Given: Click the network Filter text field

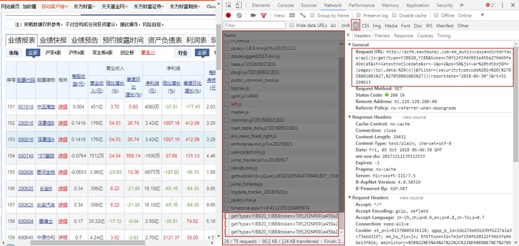Looking at the screenshot, I should tap(255, 25).
